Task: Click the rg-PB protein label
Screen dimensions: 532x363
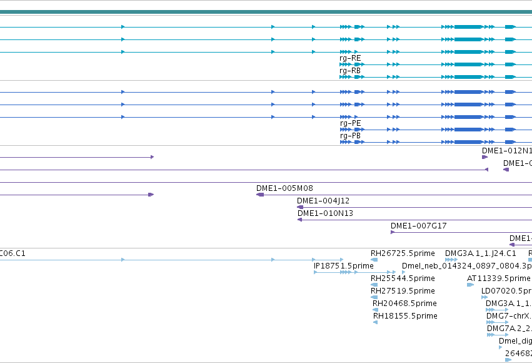Action: tap(351, 136)
